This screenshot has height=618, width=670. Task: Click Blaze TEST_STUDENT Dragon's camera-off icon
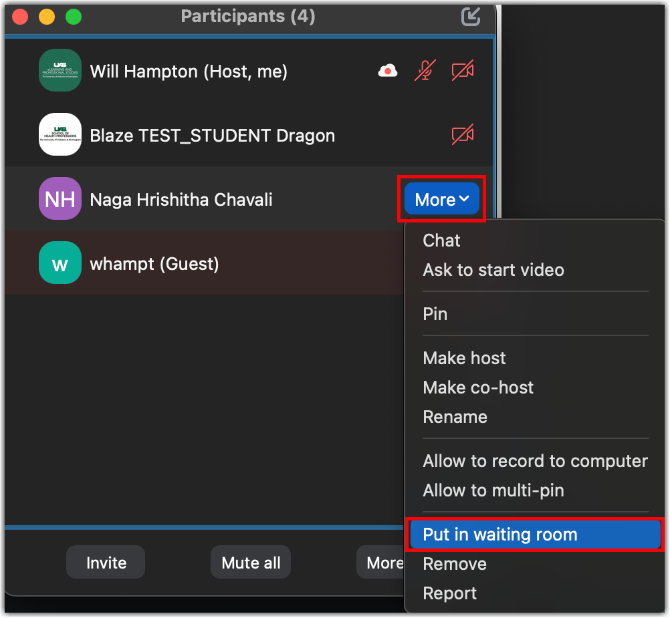[x=463, y=135]
